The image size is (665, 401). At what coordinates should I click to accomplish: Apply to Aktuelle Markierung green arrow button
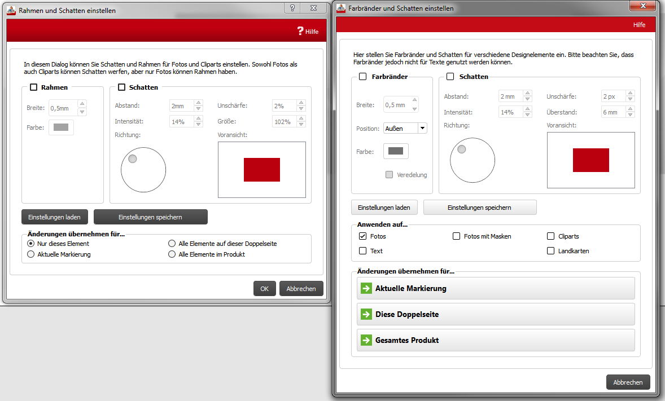tap(496, 289)
